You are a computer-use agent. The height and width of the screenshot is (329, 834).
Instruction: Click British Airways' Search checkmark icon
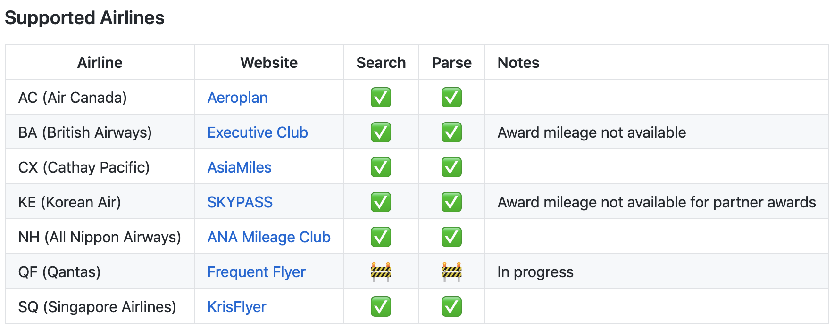381,132
